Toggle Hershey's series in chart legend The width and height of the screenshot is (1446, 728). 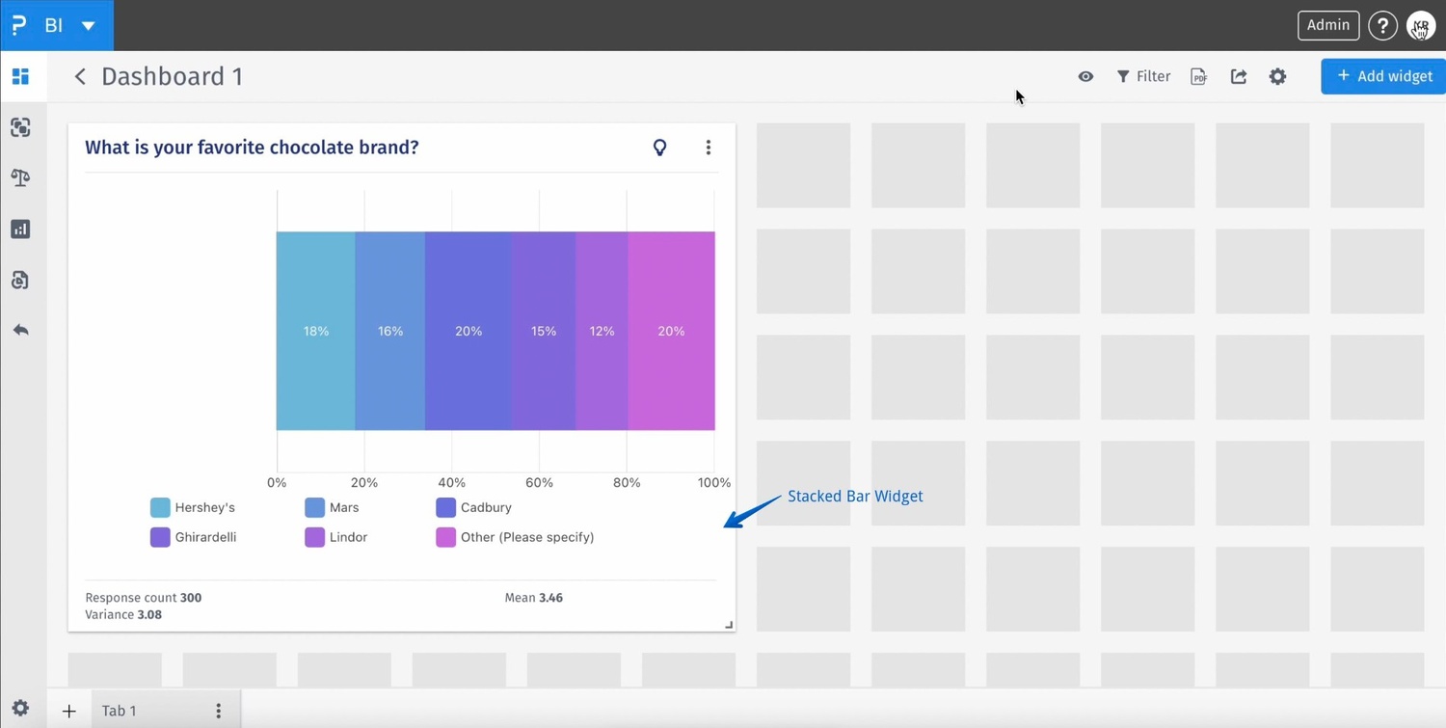(193, 508)
